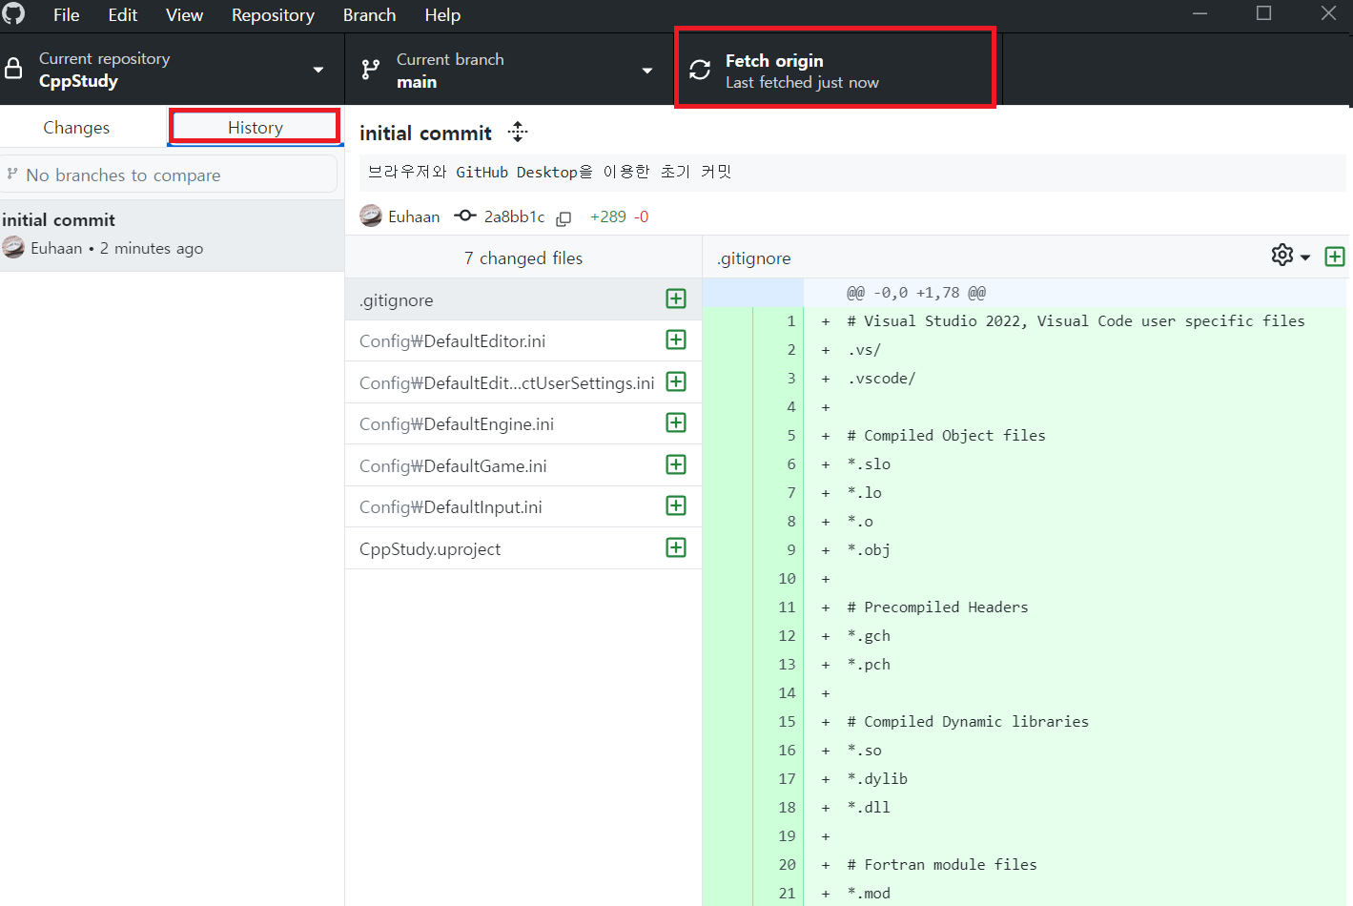Open the Branch menu

tap(369, 15)
